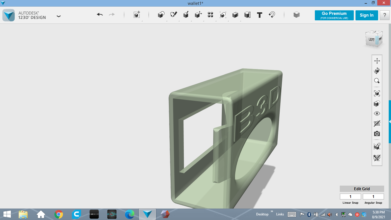Enable the Snap magnet tool
Screen dimensions: 391x220
click(272, 15)
